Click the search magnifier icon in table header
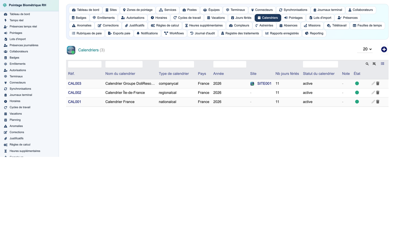The image size is (396, 247). click(367, 64)
